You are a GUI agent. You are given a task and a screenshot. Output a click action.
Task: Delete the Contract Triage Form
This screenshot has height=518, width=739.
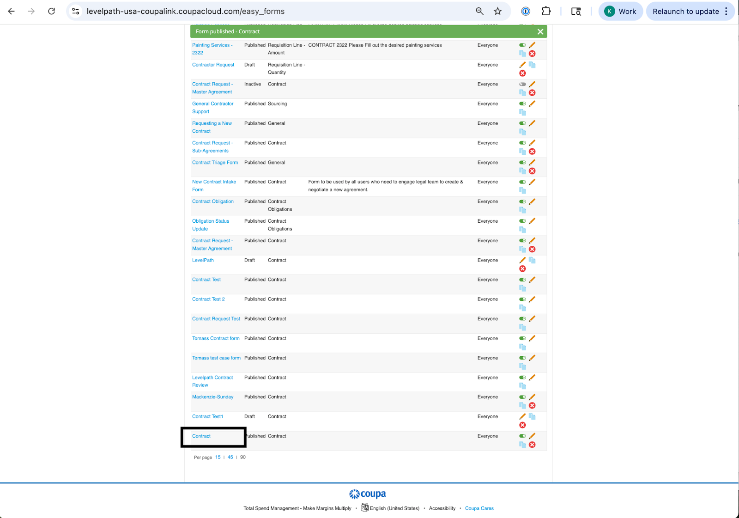click(532, 171)
